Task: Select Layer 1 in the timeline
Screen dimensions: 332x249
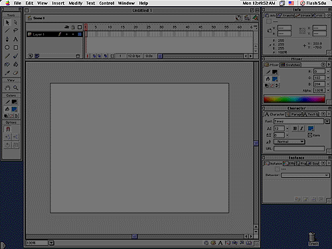Action: click(54, 35)
